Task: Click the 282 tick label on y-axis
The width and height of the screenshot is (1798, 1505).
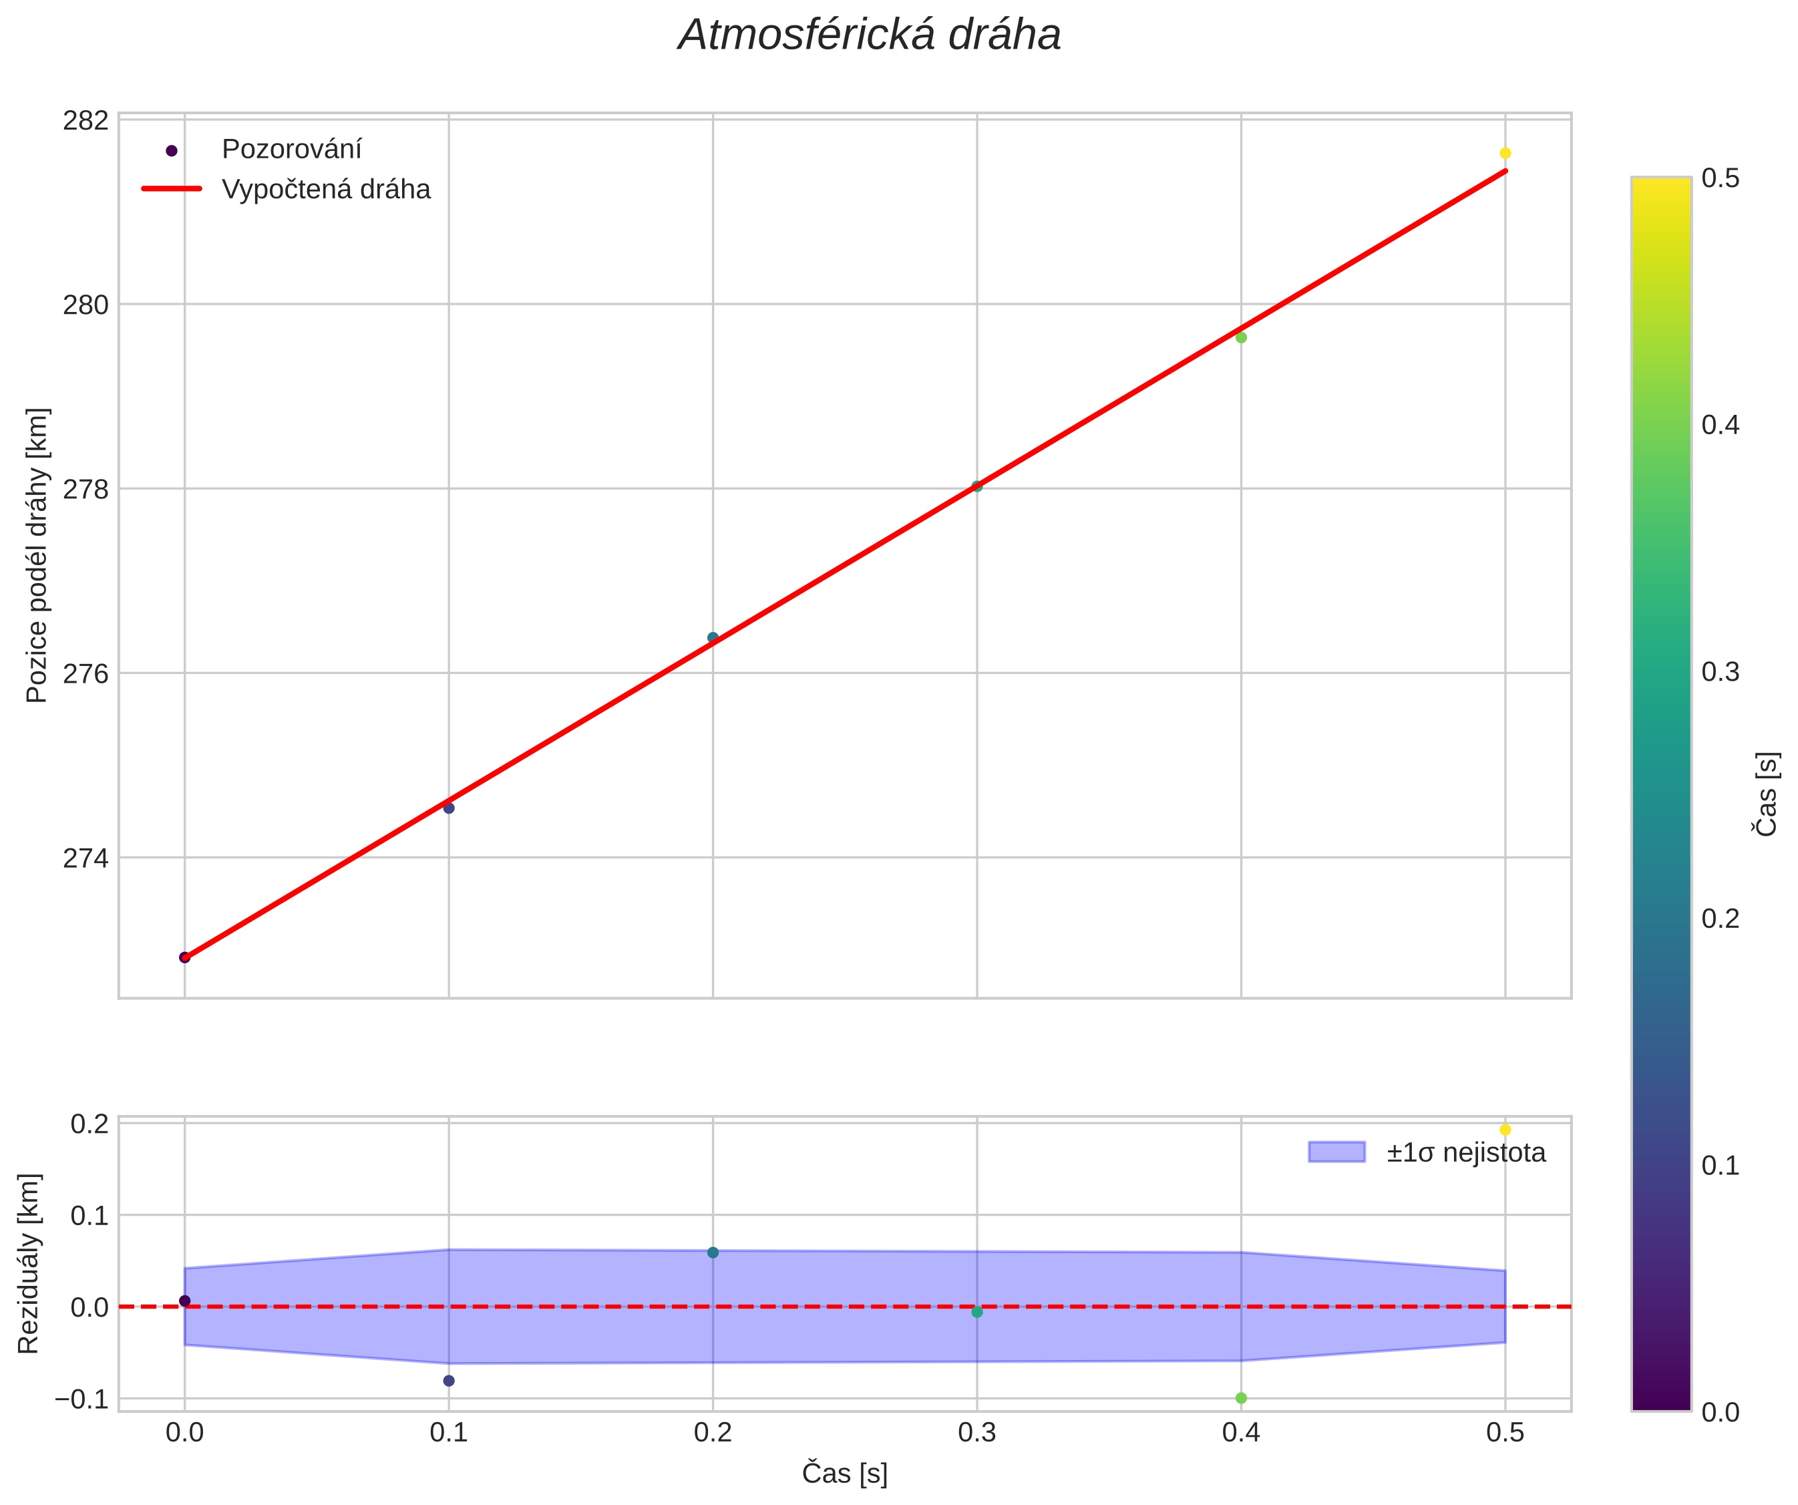Action: point(85,121)
